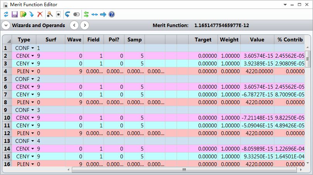Toggle the gray switch in toolbar
The image size is (313, 175).
[x=77, y=14]
